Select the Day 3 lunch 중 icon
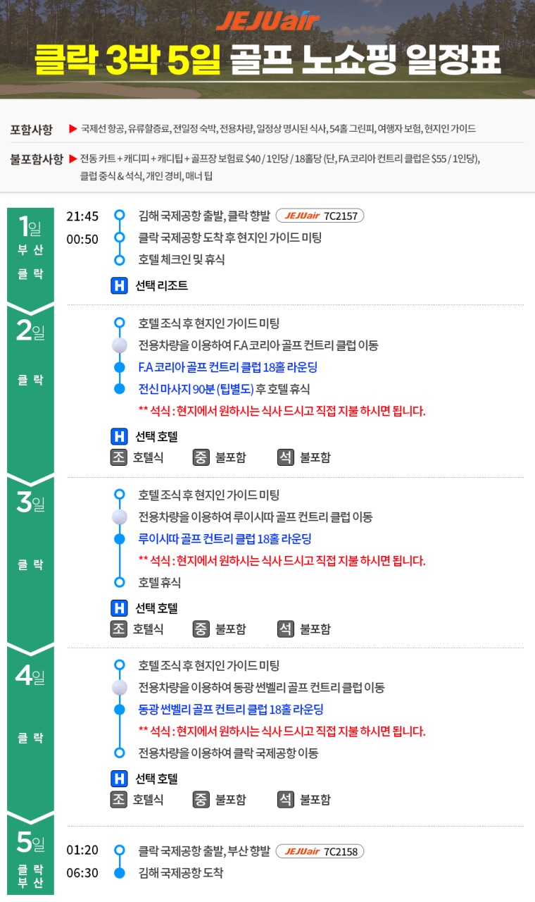The width and height of the screenshot is (535, 902). point(201,629)
